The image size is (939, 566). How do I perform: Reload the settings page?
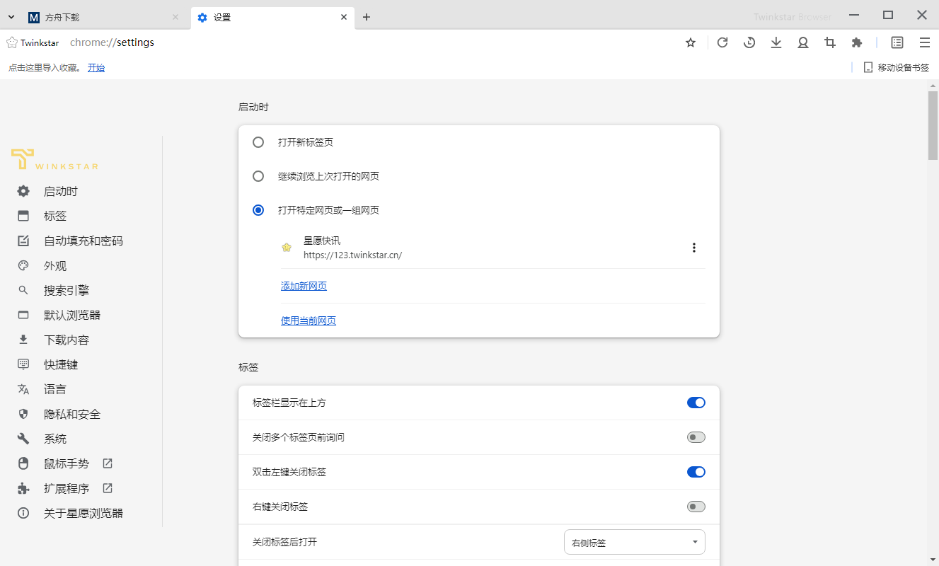tap(722, 42)
